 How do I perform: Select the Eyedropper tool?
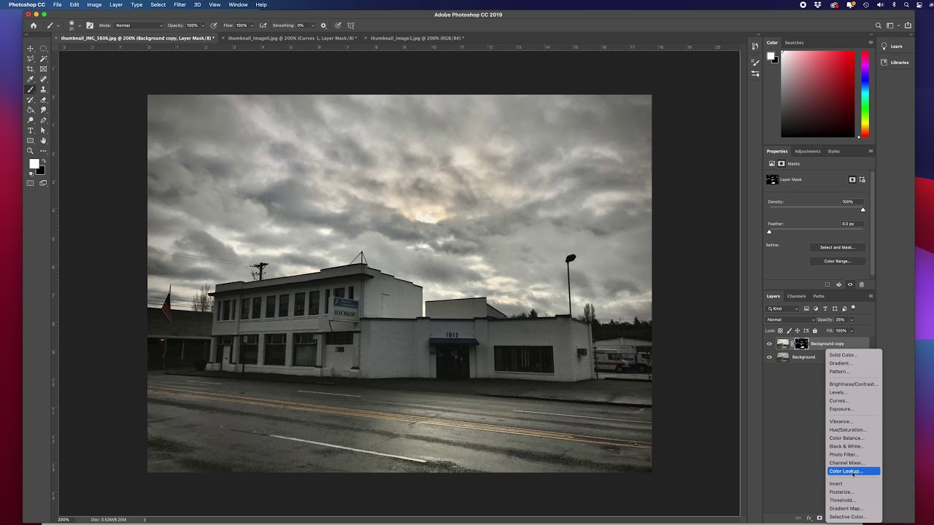point(30,79)
